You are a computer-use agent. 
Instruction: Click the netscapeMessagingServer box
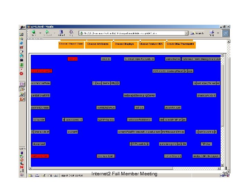point(139,95)
